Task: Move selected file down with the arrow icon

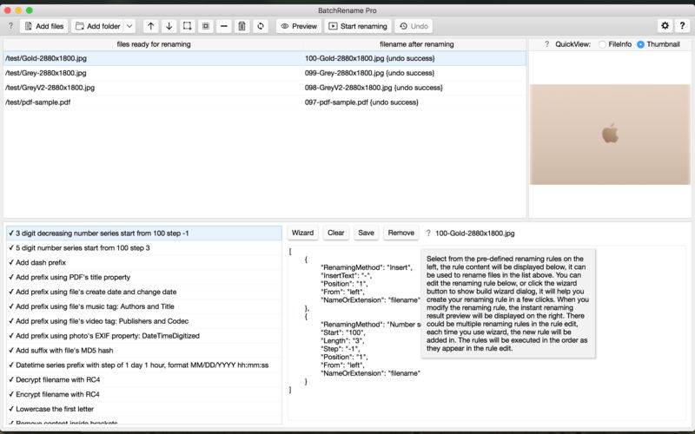Action: tap(169, 26)
